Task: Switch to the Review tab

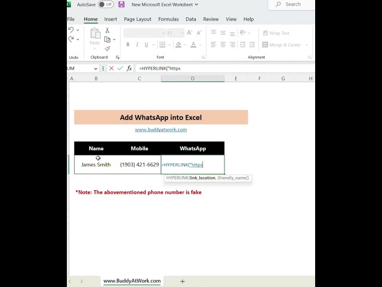Action: coord(211,19)
